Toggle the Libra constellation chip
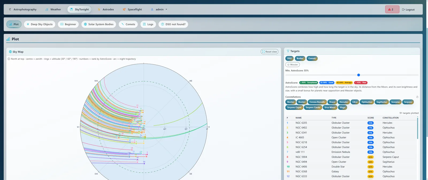Image resolution: width=428 pixels, height=180 pixels. [x=355, y=102]
